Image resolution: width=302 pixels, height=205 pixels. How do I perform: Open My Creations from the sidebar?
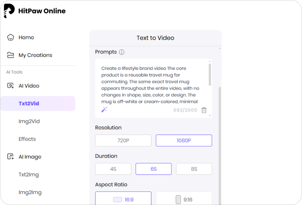tap(35, 55)
